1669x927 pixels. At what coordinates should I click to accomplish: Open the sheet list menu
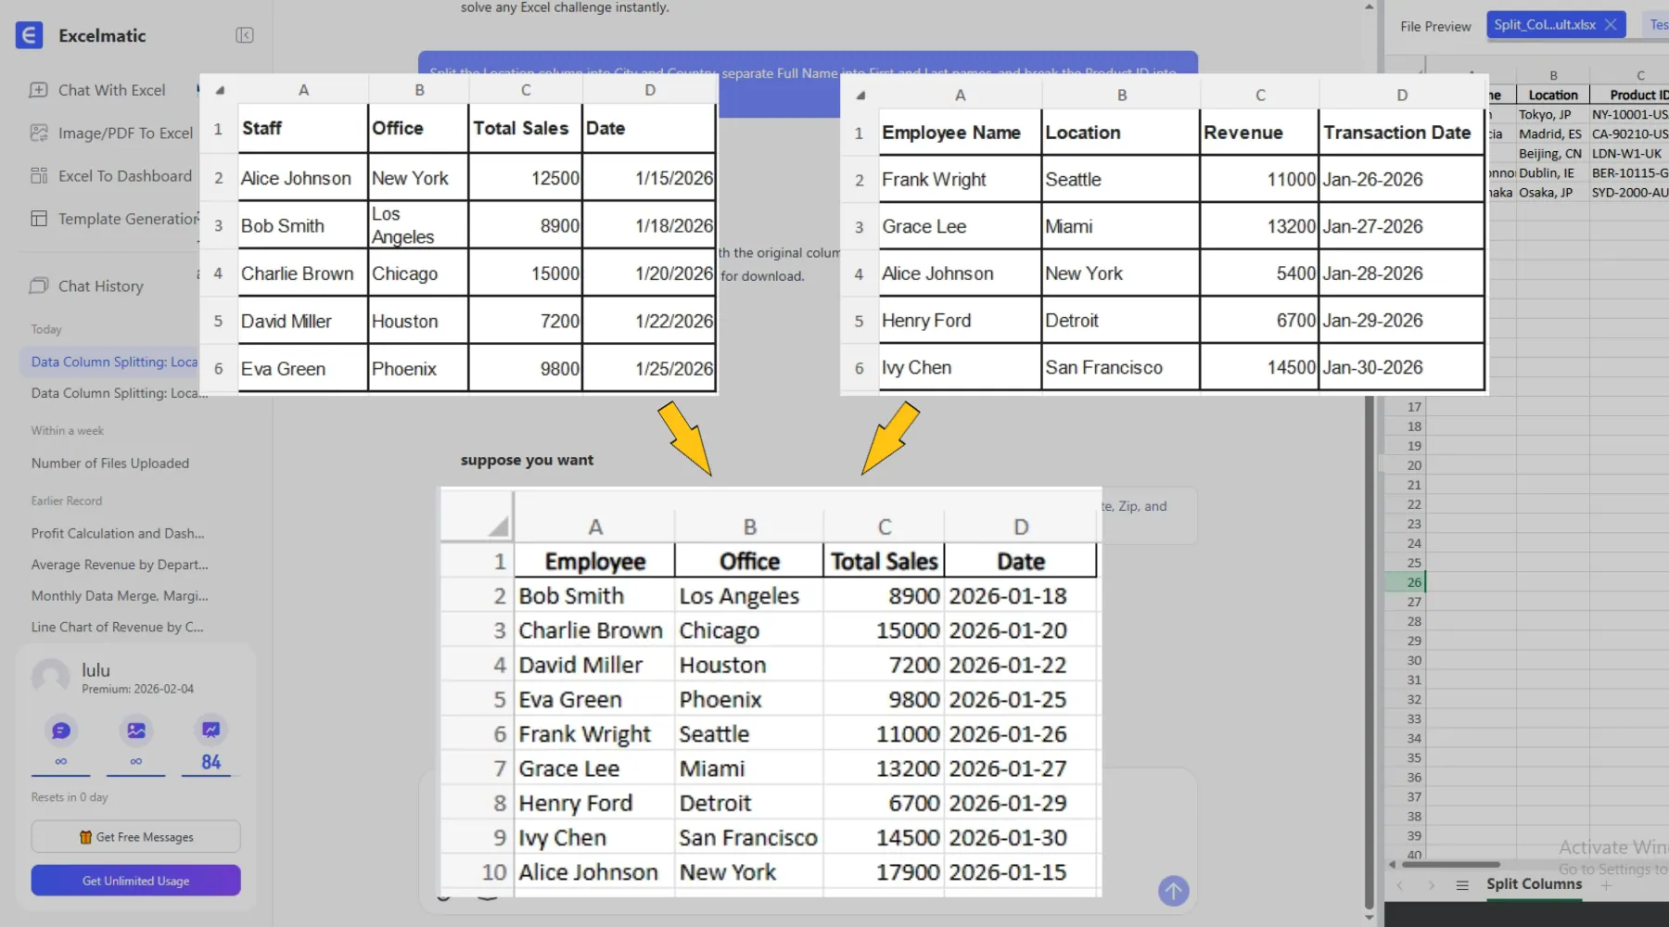point(1462,885)
